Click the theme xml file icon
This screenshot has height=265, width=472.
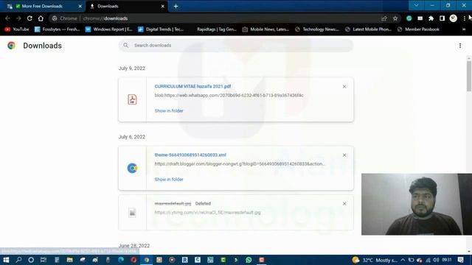tap(132, 168)
